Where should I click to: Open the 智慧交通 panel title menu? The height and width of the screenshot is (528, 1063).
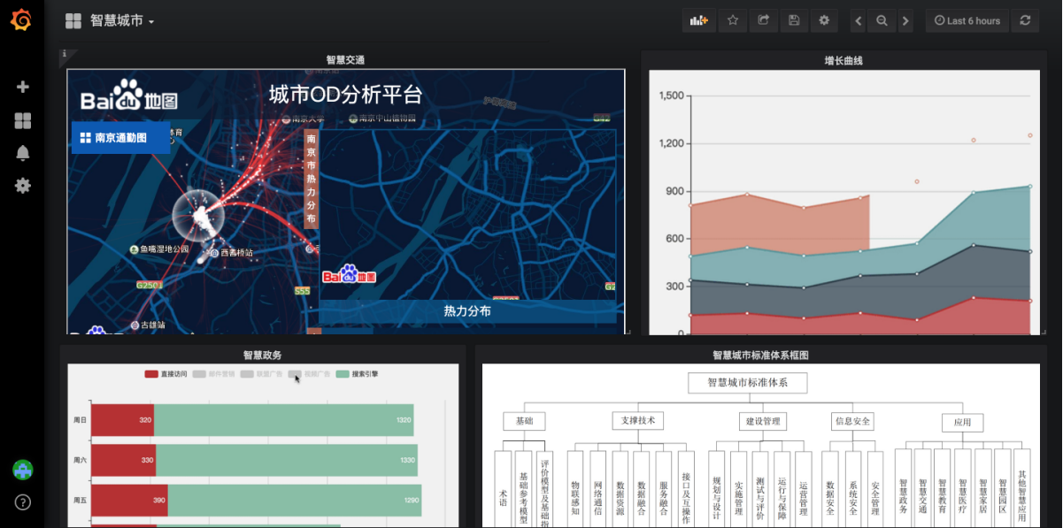click(345, 60)
